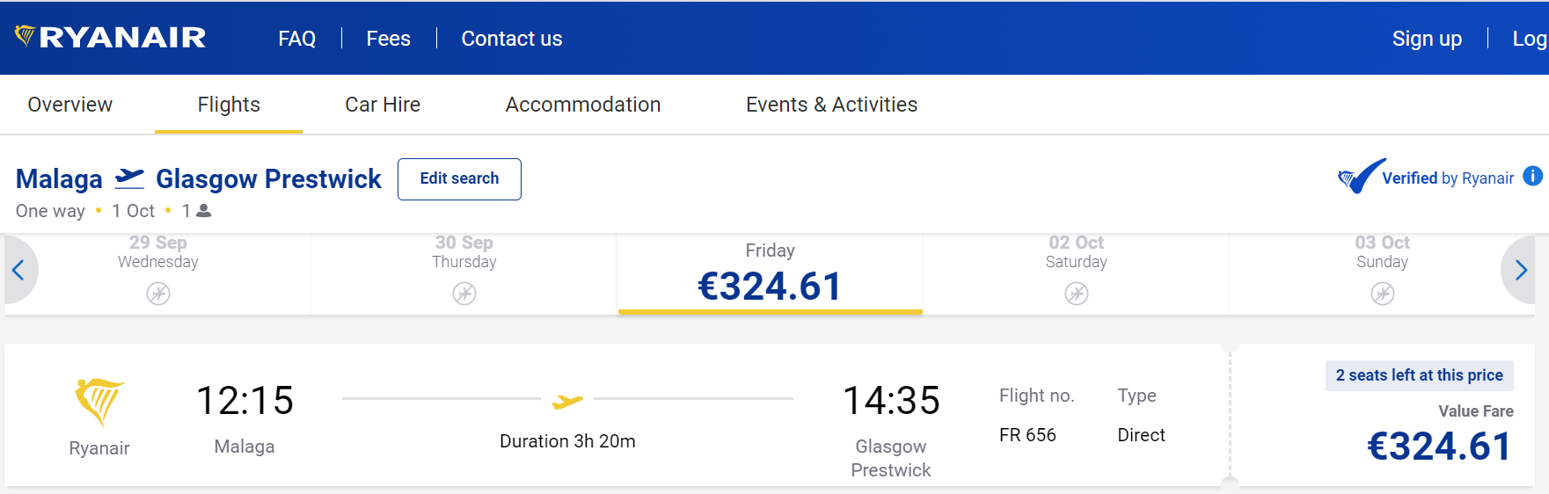Click the passenger person icon
The height and width of the screenshot is (494, 1549).
(x=204, y=211)
